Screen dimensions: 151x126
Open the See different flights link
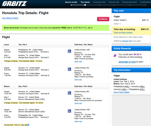tap(10, 18)
